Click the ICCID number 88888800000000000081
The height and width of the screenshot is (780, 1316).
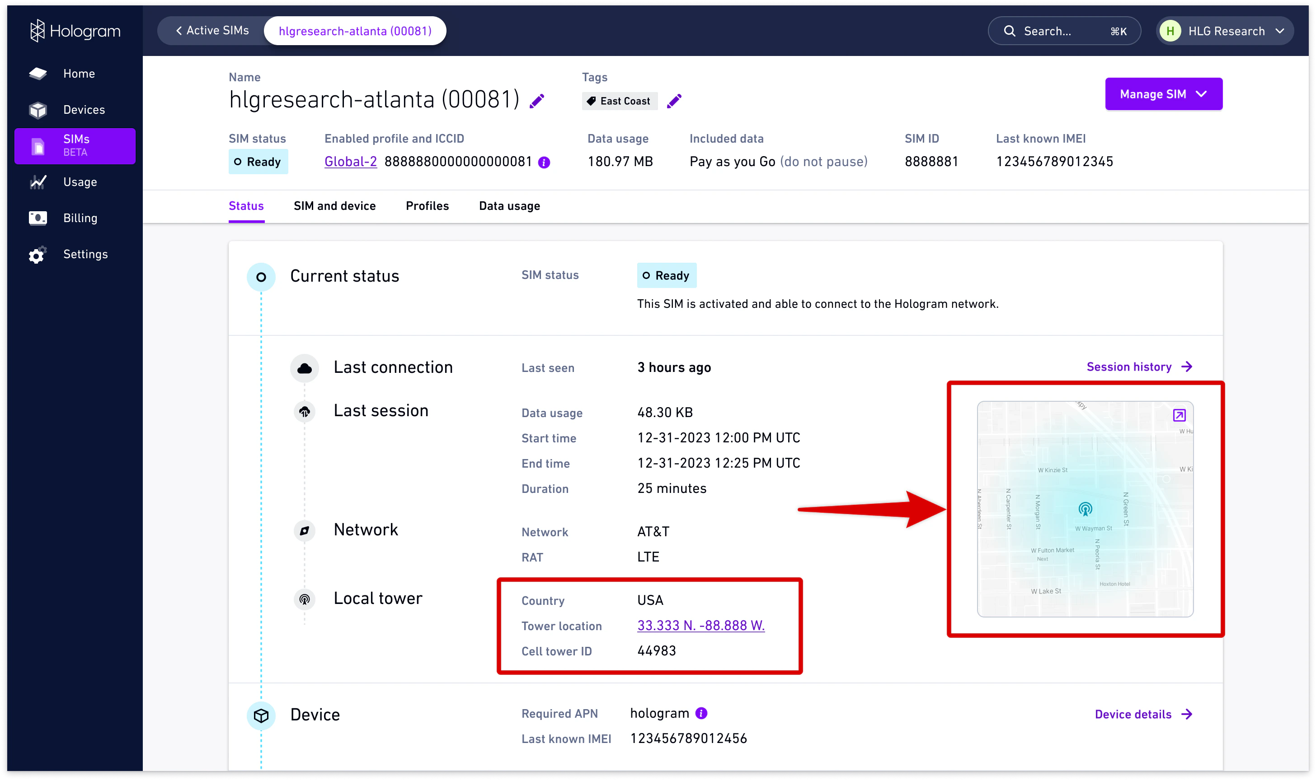(458, 162)
